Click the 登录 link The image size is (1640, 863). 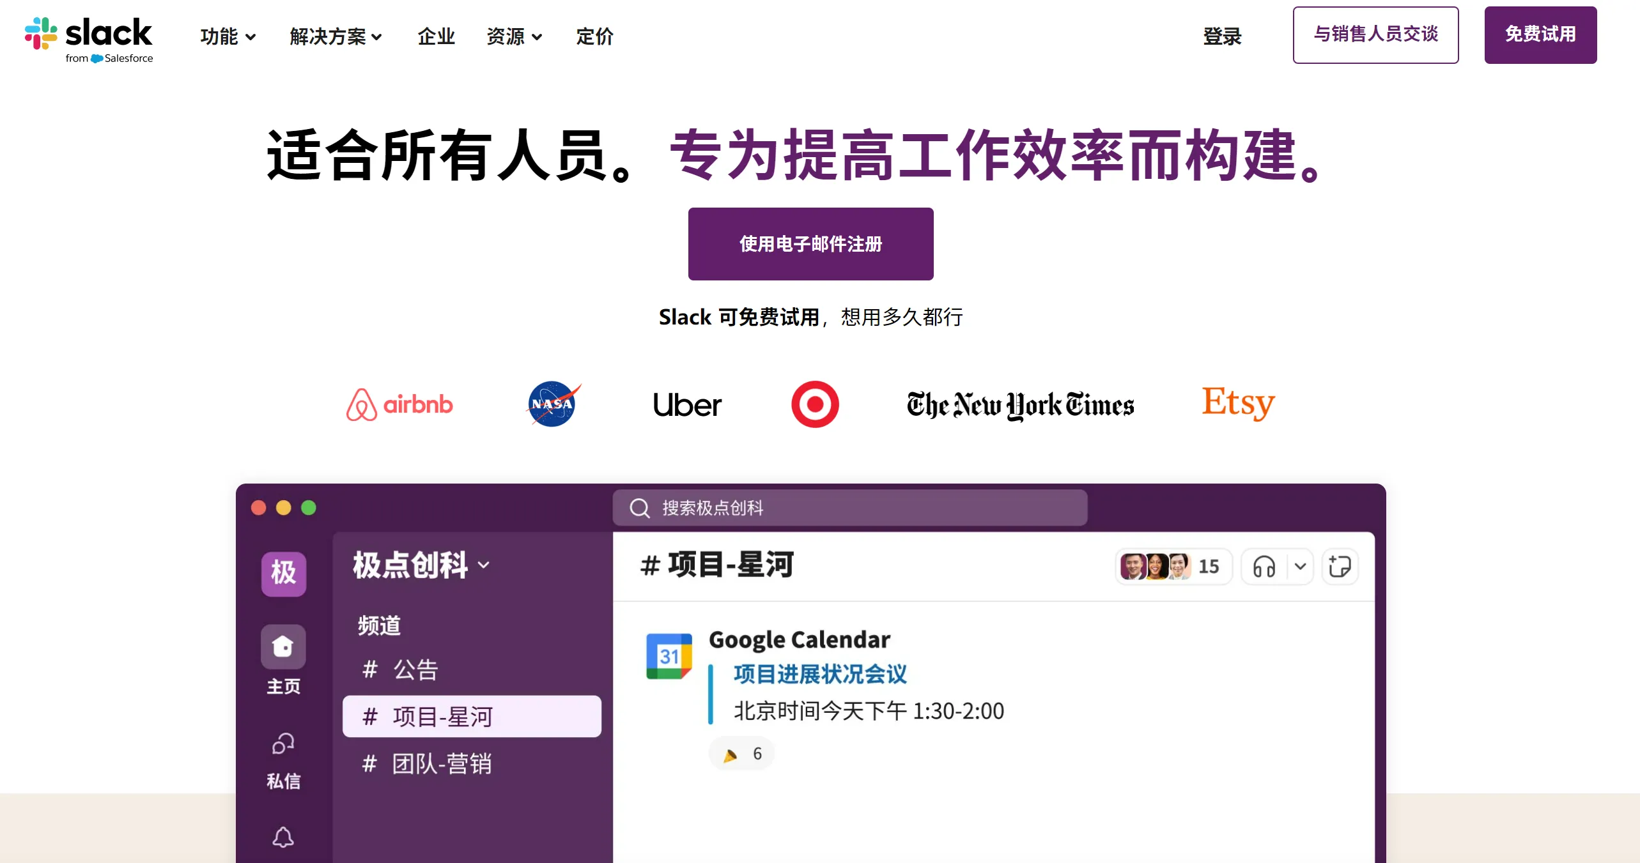click(1222, 36)
